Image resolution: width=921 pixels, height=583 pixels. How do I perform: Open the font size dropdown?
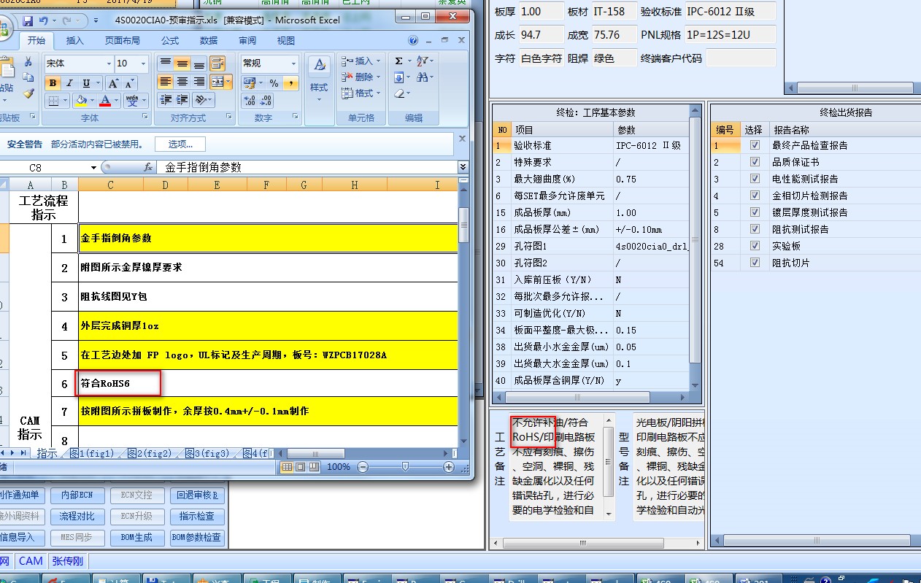pos(144,63)
